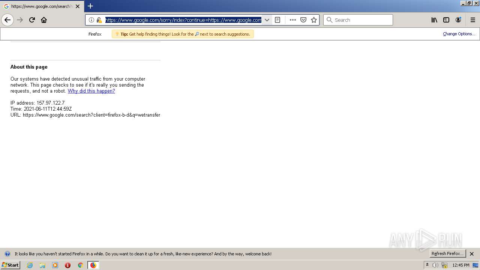Open Firefox account icon

coord(458,20)
